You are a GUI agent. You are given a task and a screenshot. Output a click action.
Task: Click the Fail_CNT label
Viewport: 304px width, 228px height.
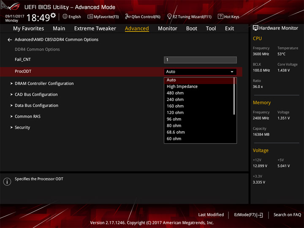23,60
